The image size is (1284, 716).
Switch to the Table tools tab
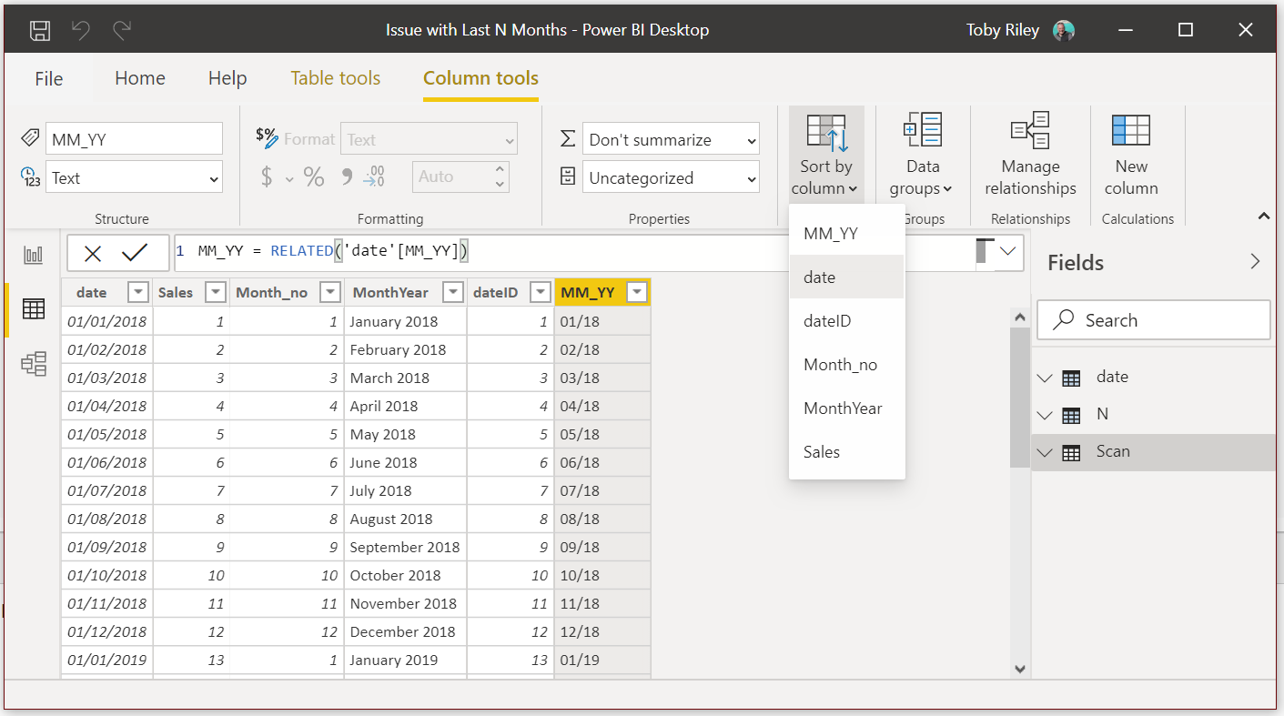point(335,78)
